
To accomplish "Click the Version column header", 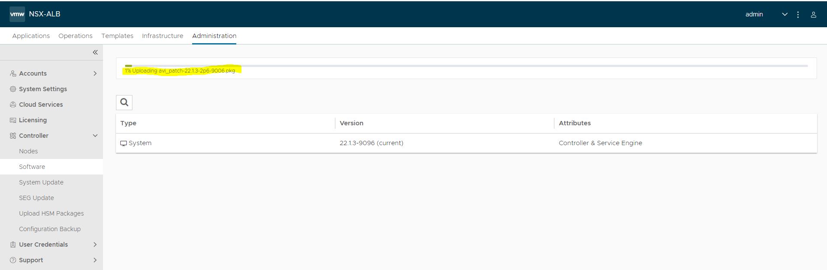I will (351, 123).
